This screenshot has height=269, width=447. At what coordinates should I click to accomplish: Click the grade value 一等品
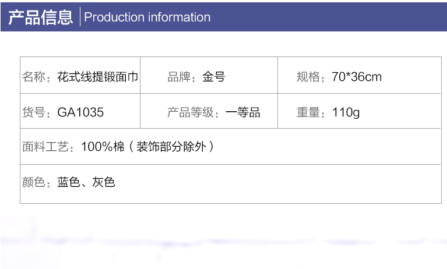click(242, 112)
